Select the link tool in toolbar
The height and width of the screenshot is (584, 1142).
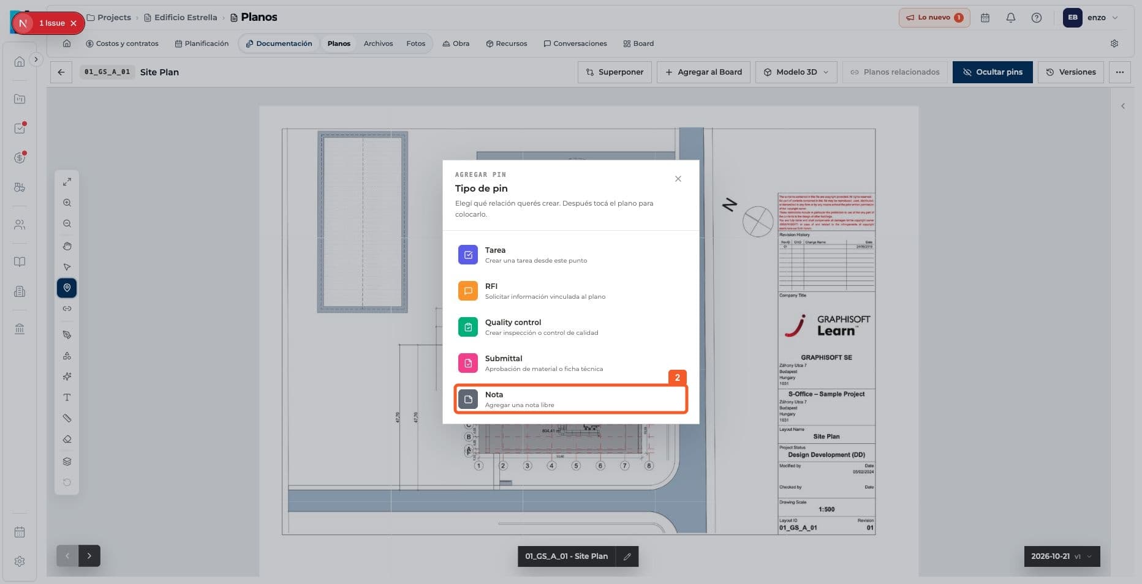tap(67, 309)
